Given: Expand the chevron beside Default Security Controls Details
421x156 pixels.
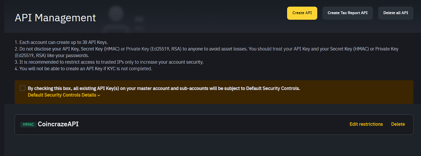Looking at the screenshot, I should [99, 95].
